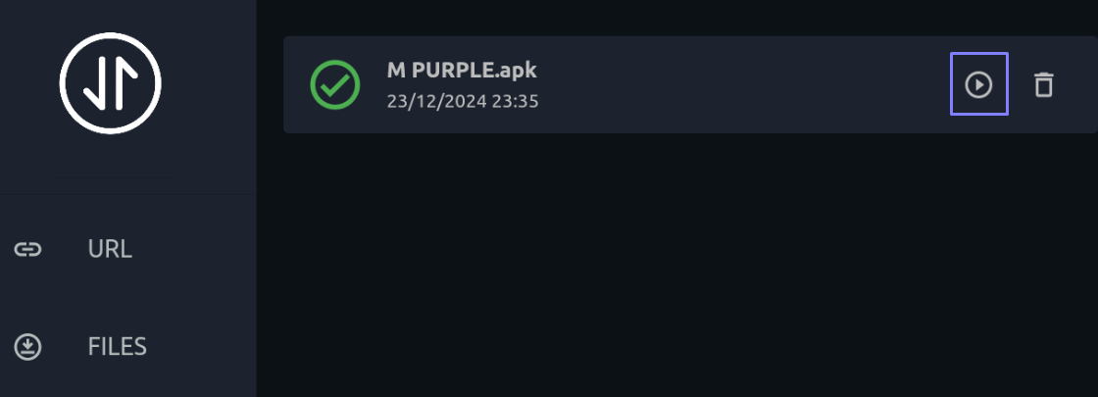Click empty area below the download list
The image size is (1098, 397).
[x=676, y=266]
